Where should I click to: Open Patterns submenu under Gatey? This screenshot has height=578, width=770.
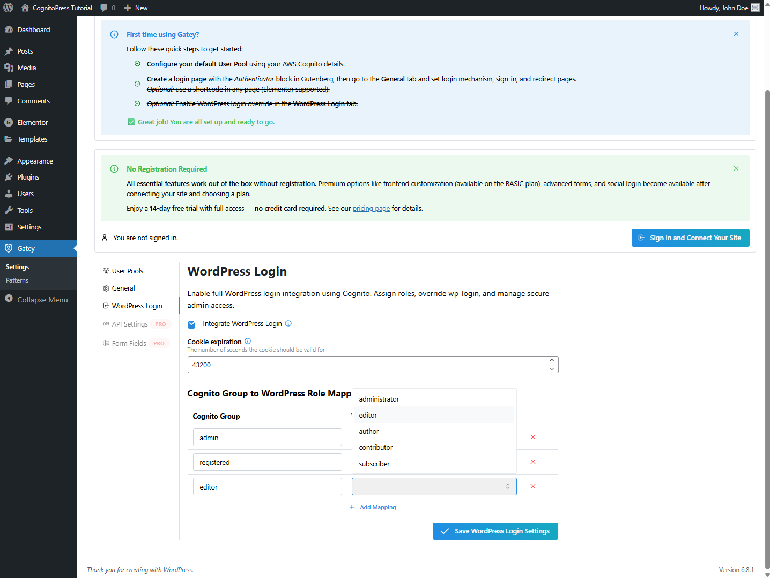pos(17,280)
